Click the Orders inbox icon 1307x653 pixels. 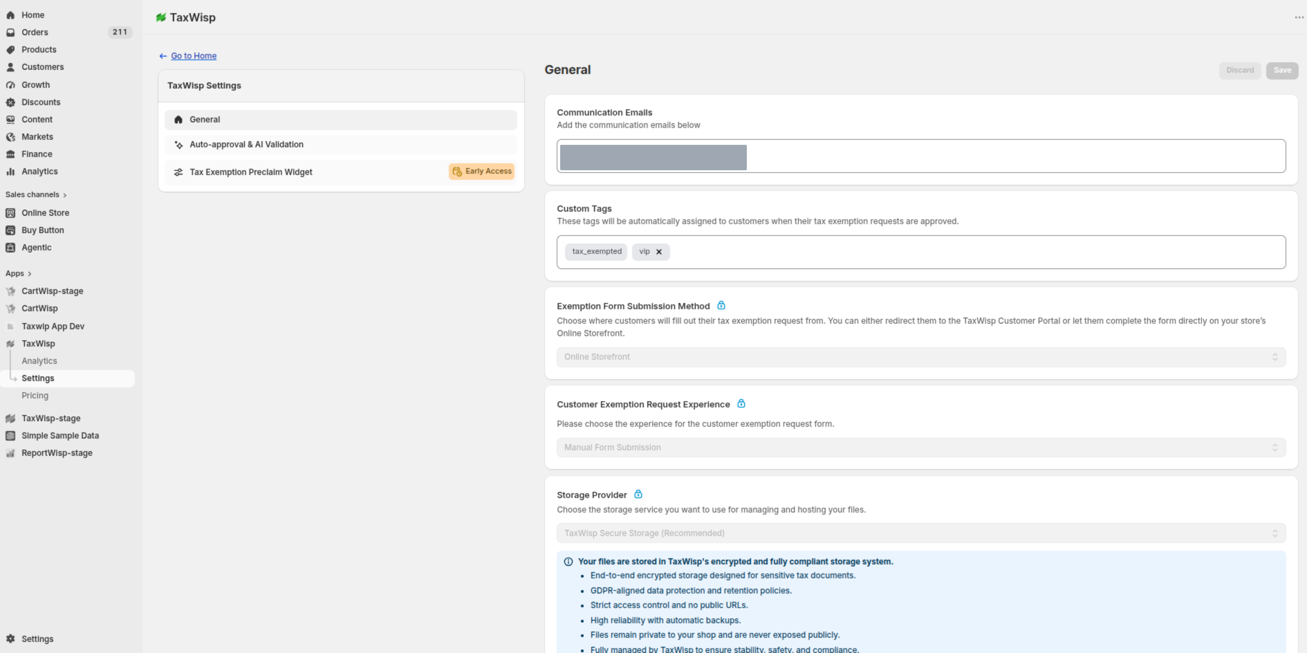10,33
